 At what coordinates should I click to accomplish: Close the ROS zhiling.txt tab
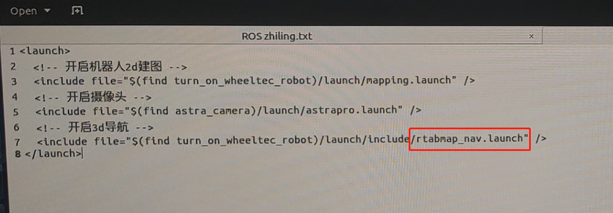pos(531,36)
